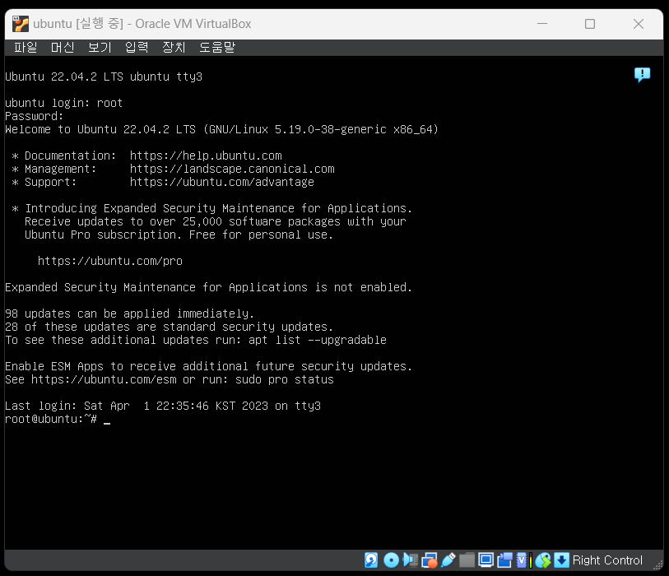The height and width of the screenshot is (576, 669).
Task: Click the USB devices status icon
Action: pos(448,560)
